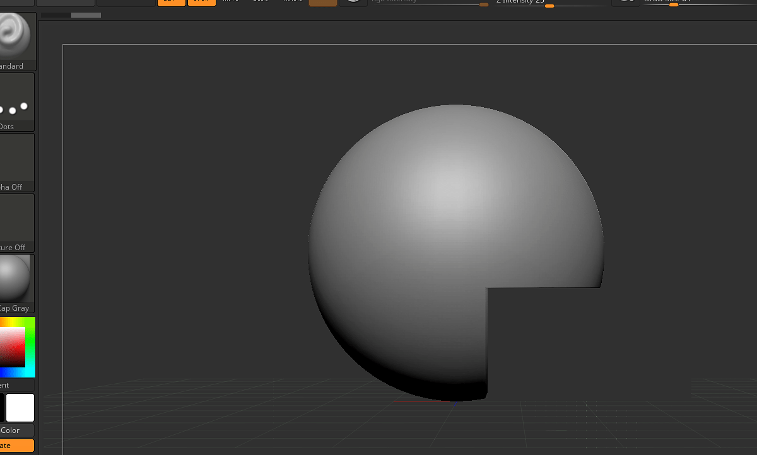Screen dimensions: 757x455
Task: Toggle the orange Edit mode button
Action: pos(172,3)
